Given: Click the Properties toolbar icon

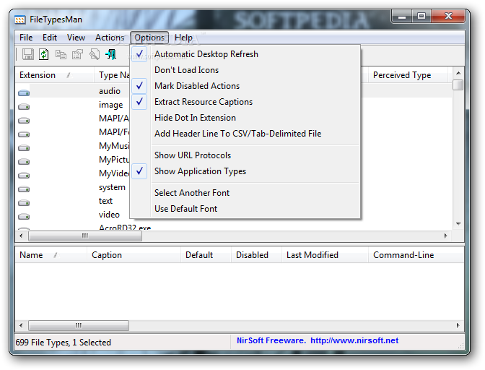Looking at the screenshot, I should coord(77,54).
